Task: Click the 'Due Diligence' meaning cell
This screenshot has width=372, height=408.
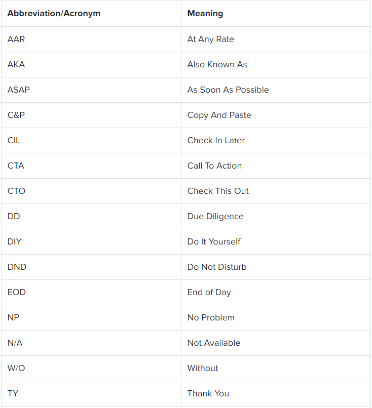Action: pos(276,217)
